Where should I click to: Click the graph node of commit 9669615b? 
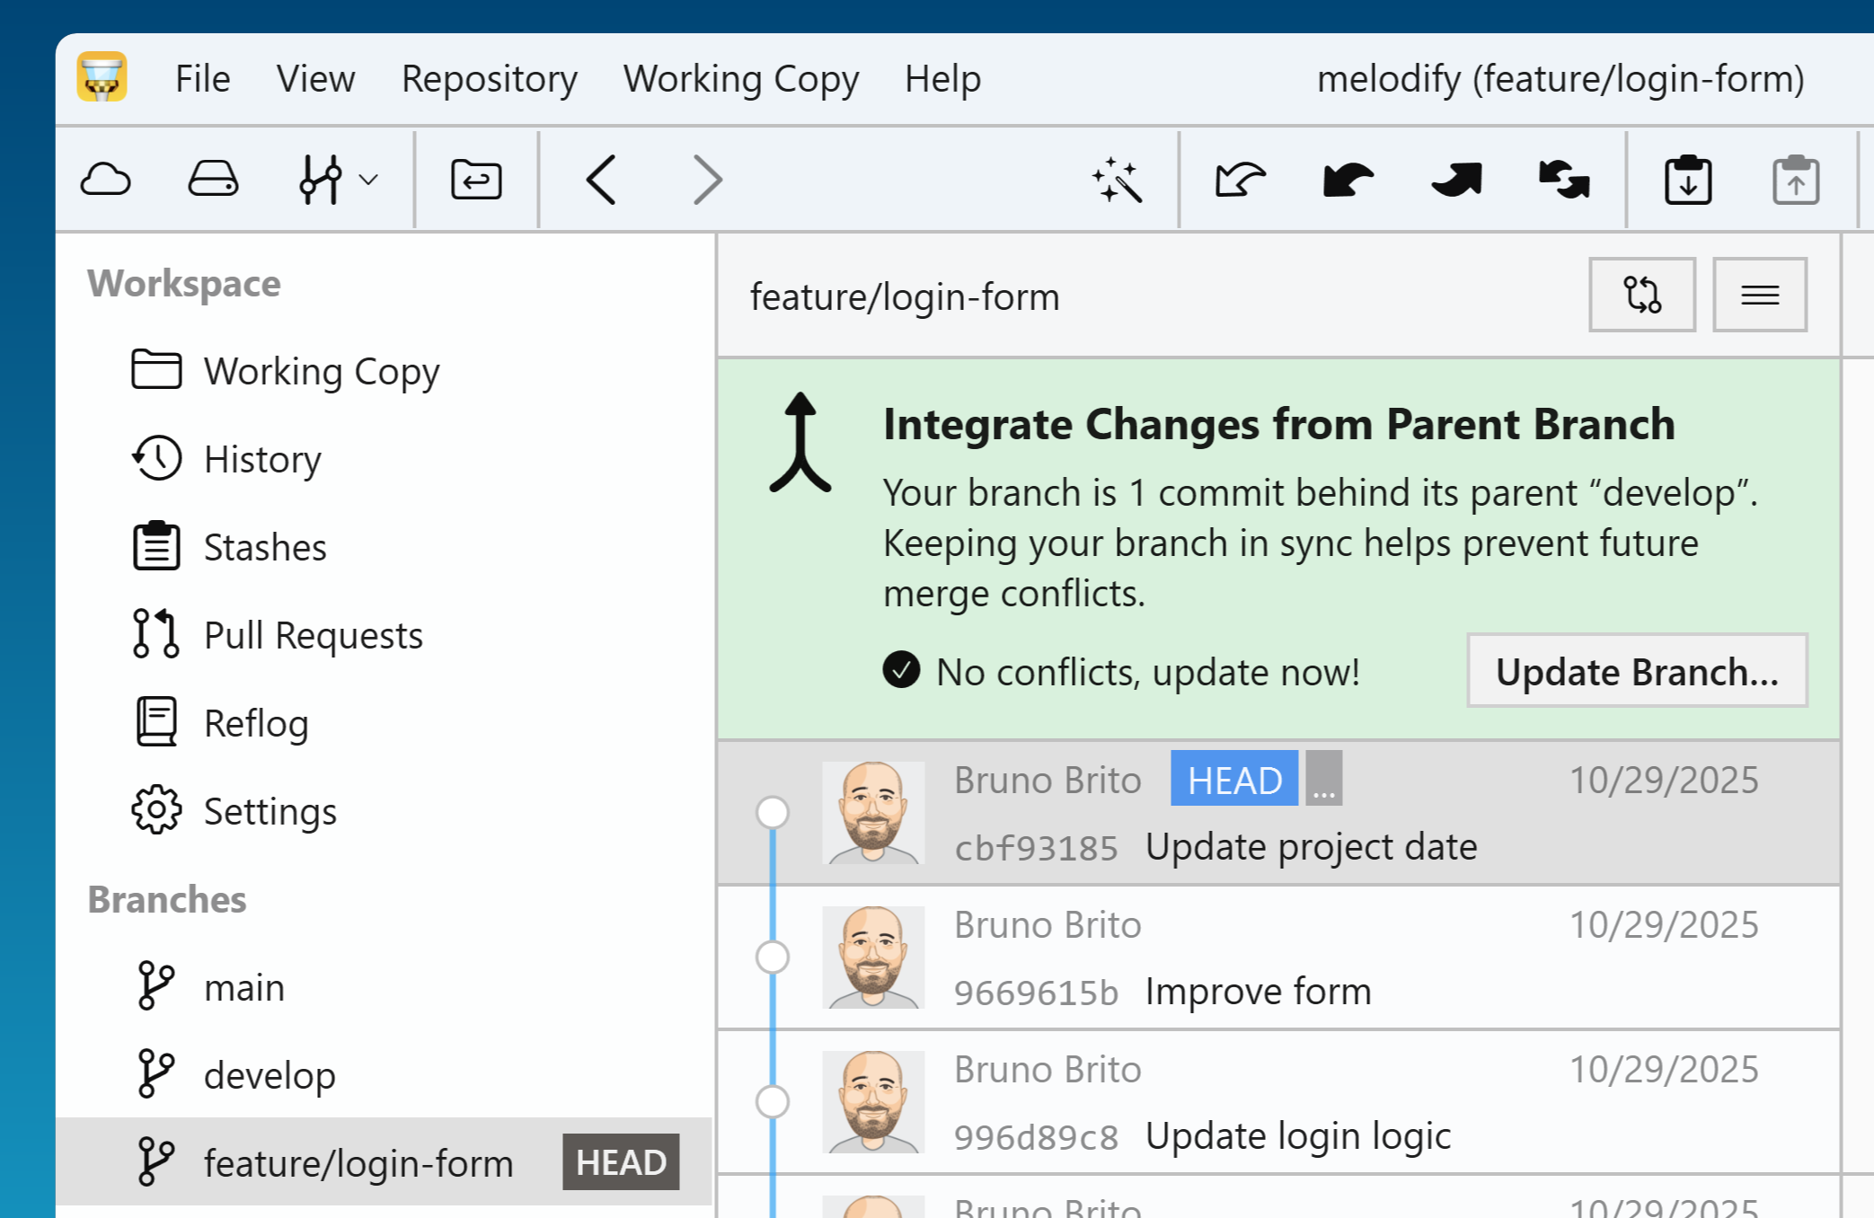(771, 957)
